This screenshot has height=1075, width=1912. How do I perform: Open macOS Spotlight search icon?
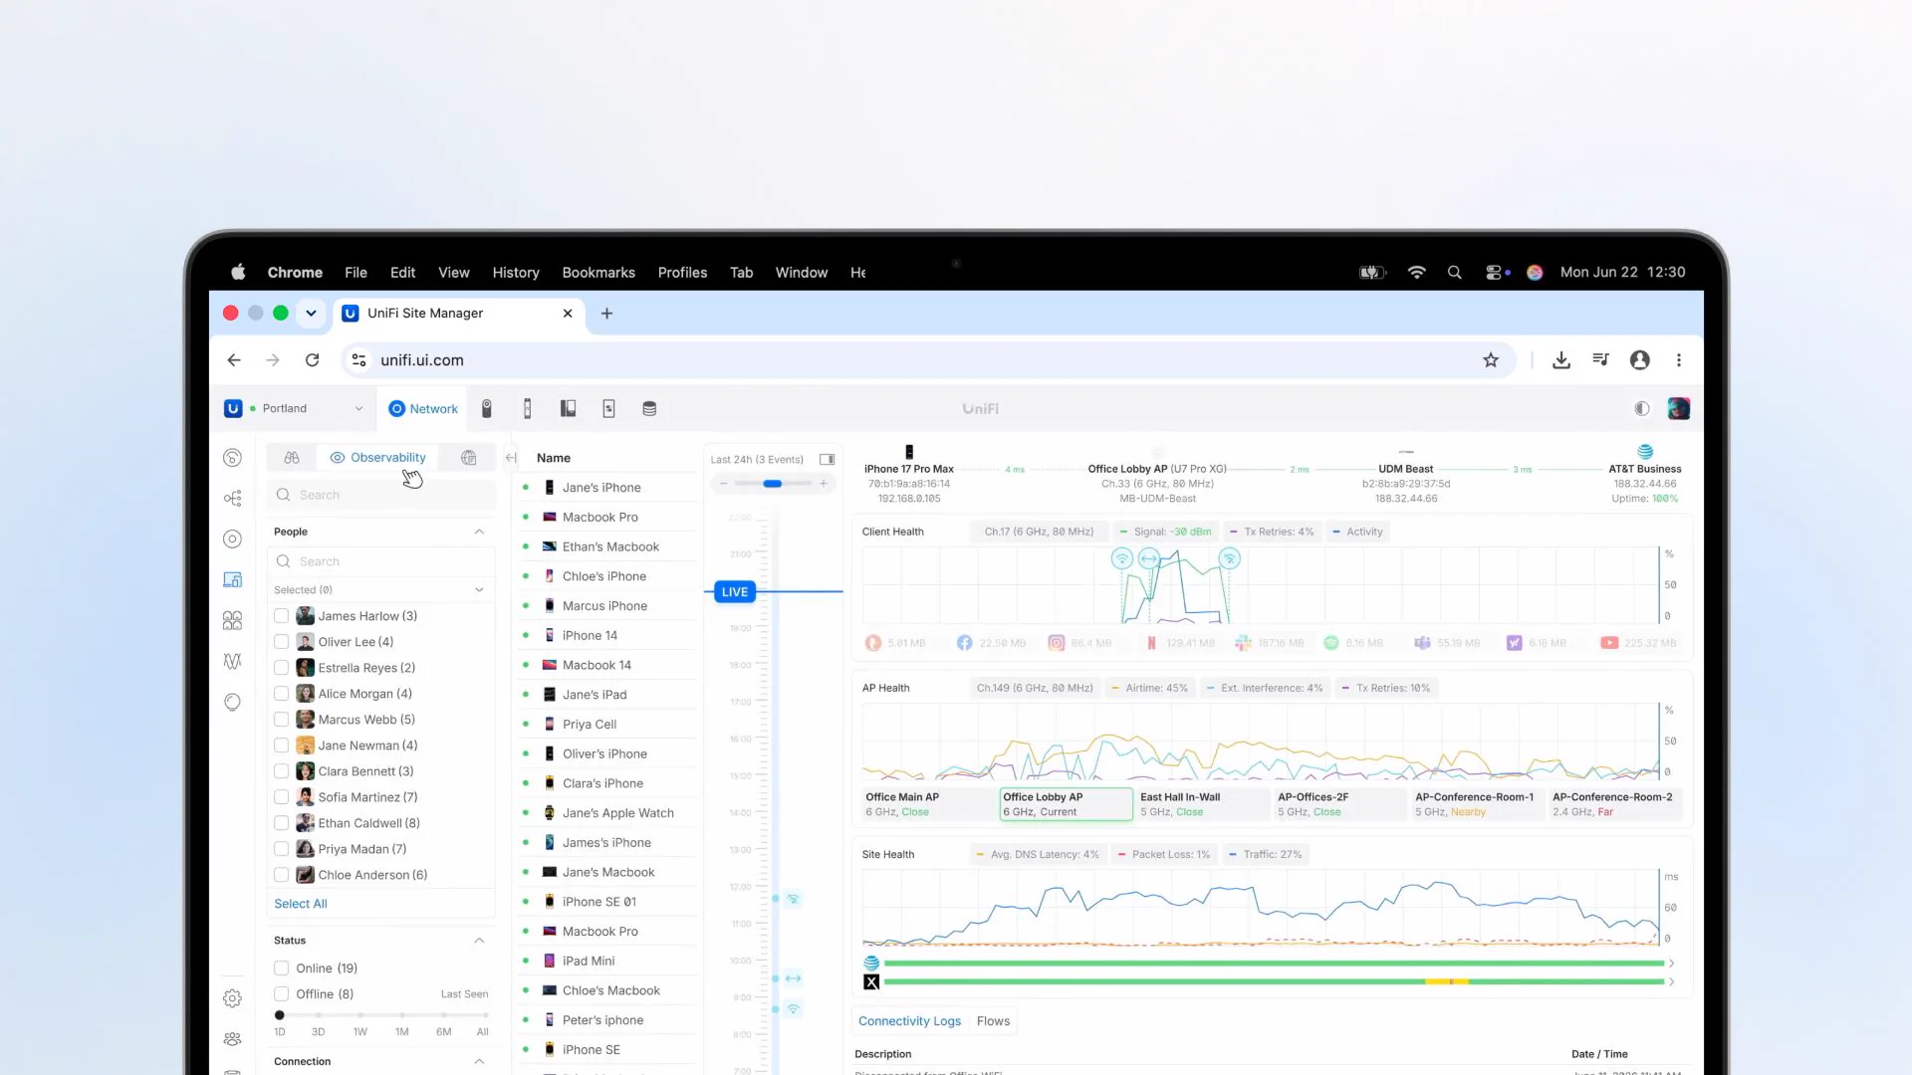(1454, 273)
